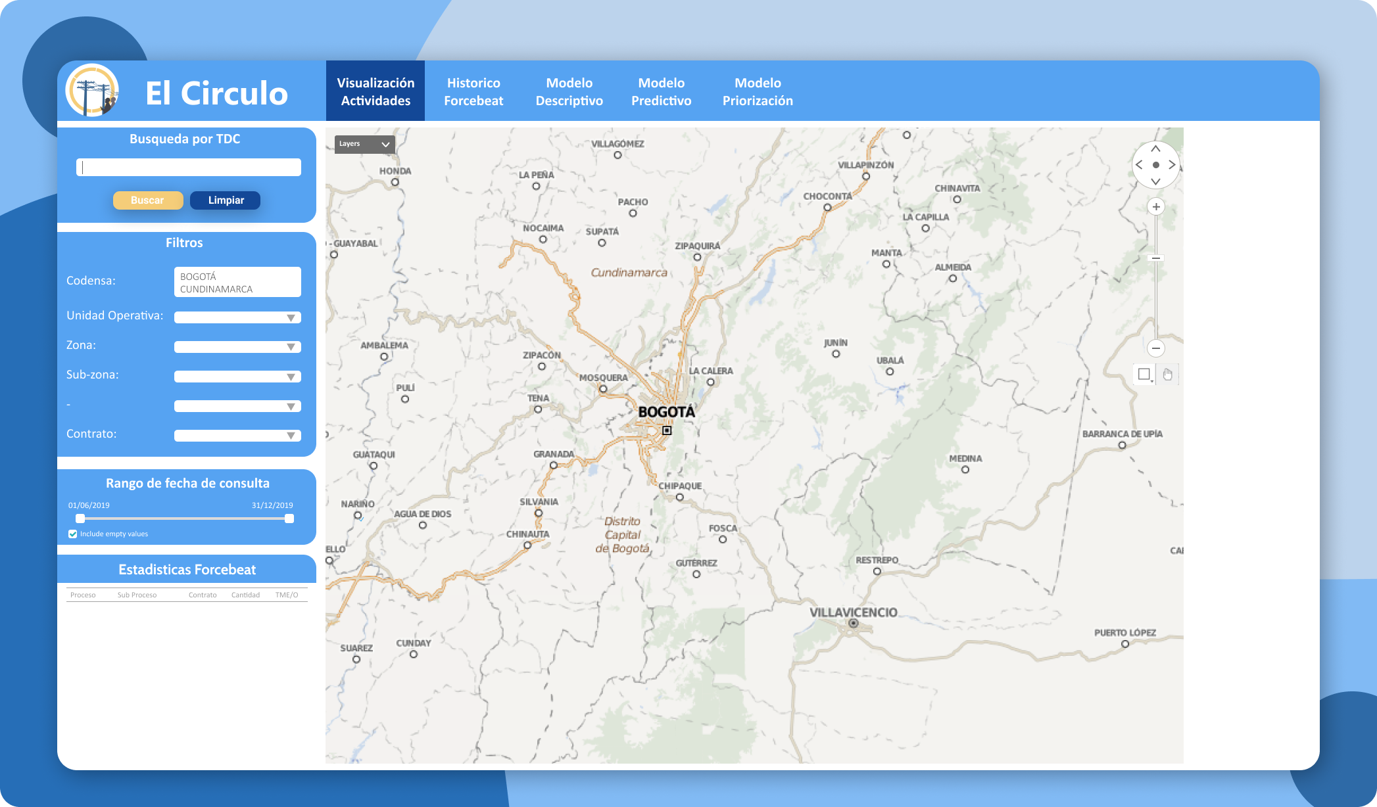Screen dimensions: 1377x807
Task: Pan the map right with arrow
Action: pos(1172,165)
